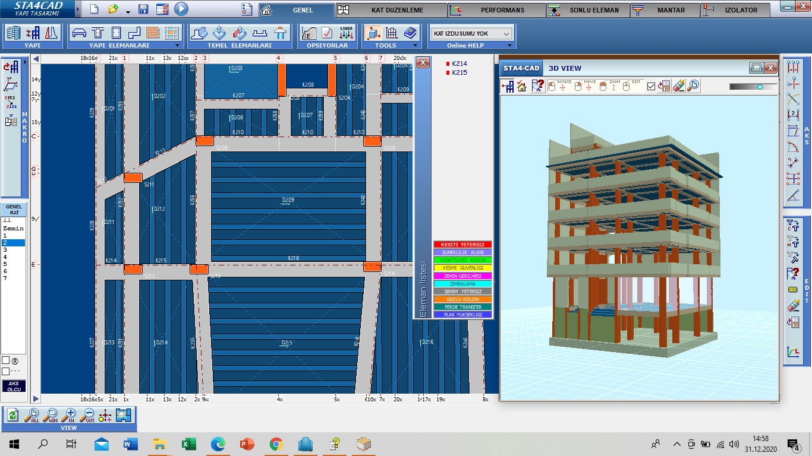Image resolution: width=812 pixels, height=456 pixels.
Task: Pick the slab grid tool in YAPI ELEMANLARI
Action: (x=171, y=33)
